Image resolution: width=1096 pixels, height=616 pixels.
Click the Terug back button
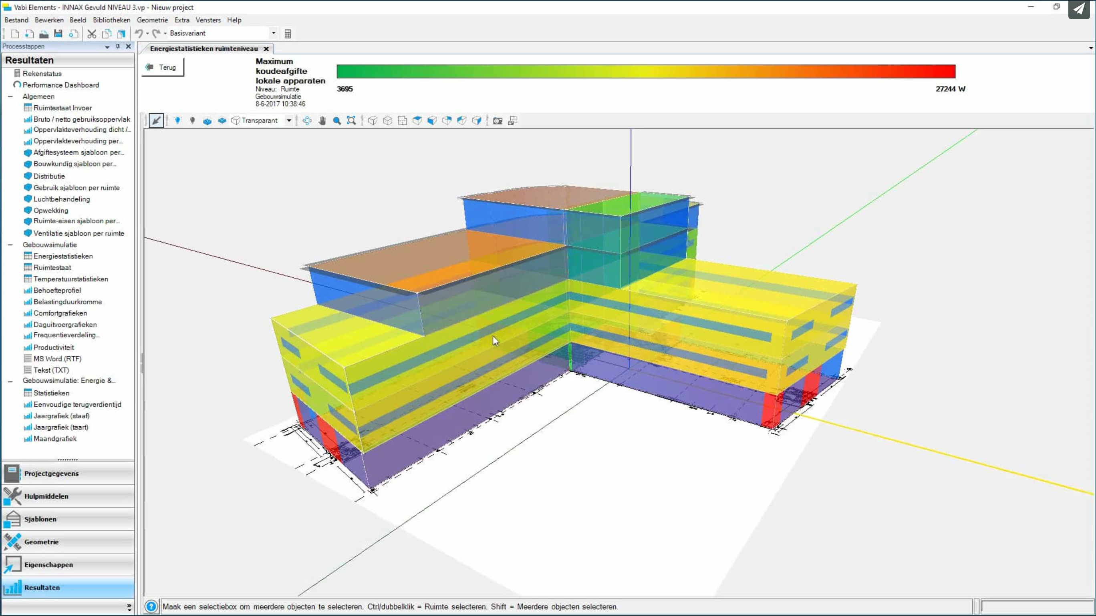click(x=162, y=67)
